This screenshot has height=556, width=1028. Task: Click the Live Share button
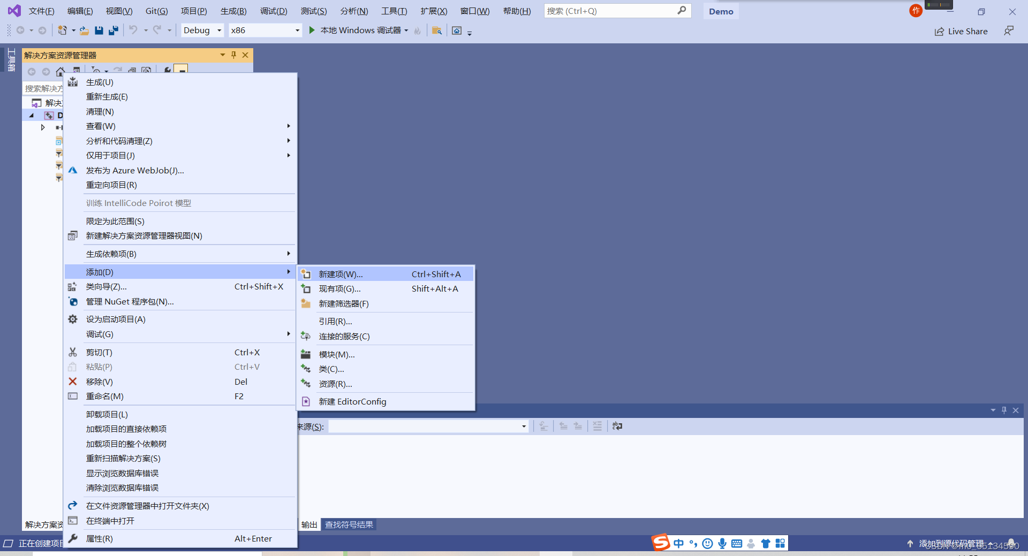coord(961,31)
